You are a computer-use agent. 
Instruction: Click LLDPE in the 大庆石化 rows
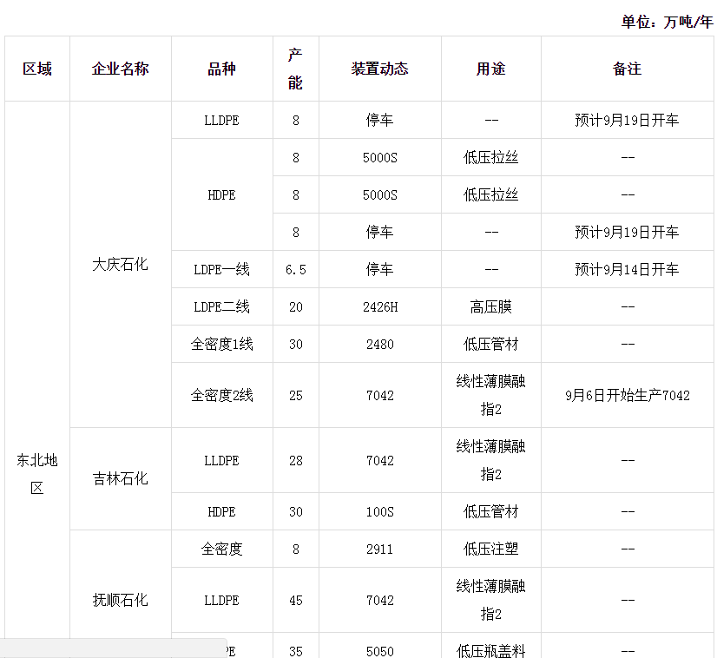221,121
